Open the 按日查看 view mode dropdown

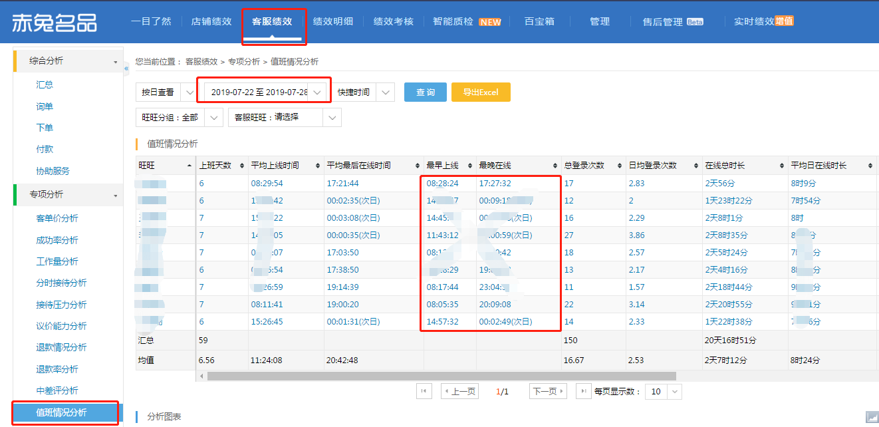165,92
